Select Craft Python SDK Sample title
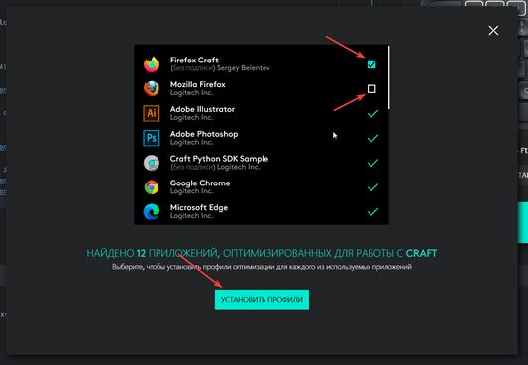Viewport: 528px width, 365px height. coord(219,159)
